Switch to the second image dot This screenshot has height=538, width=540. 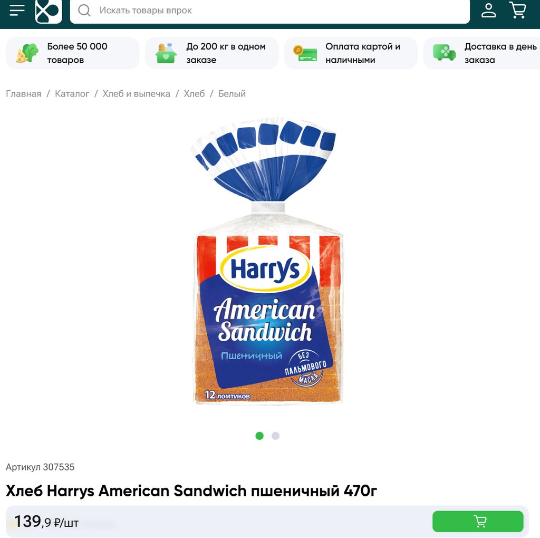tap(275, 436)
